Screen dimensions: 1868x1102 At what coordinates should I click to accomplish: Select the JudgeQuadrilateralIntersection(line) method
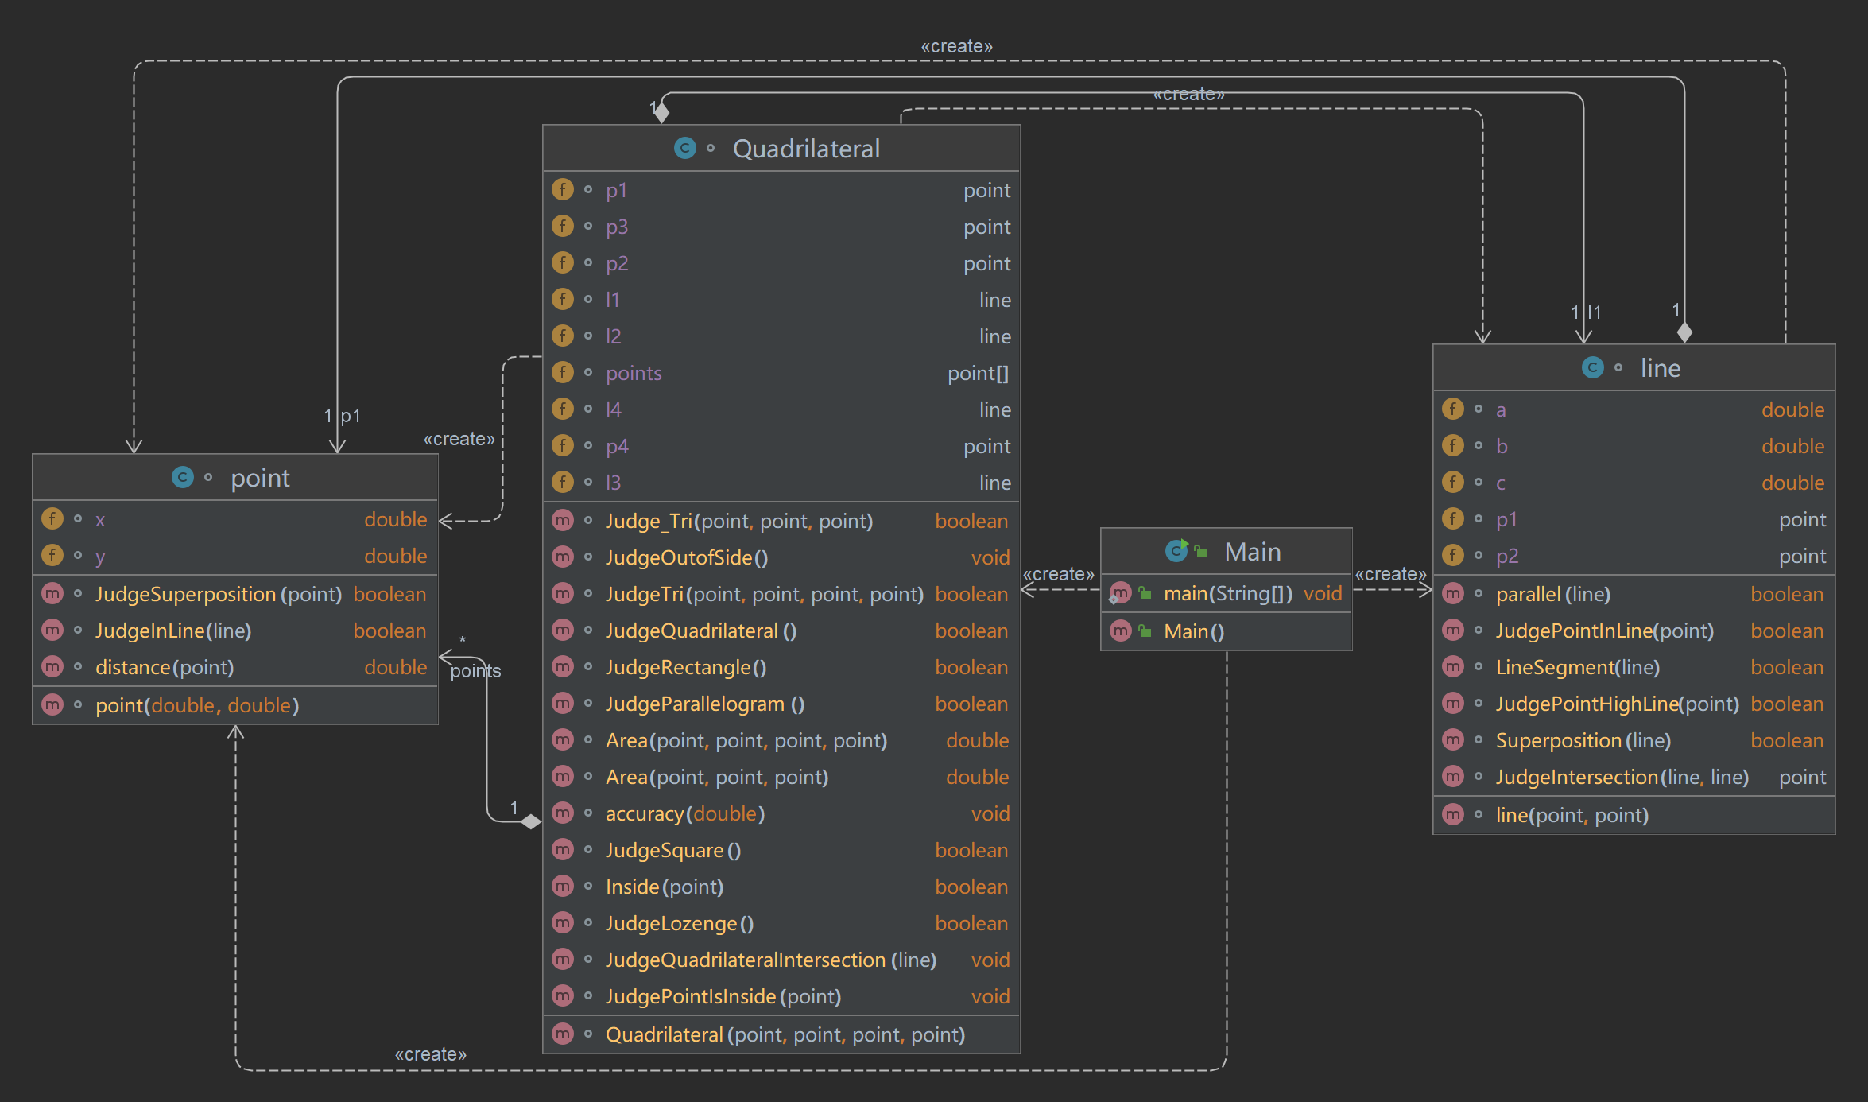[770, 960]
